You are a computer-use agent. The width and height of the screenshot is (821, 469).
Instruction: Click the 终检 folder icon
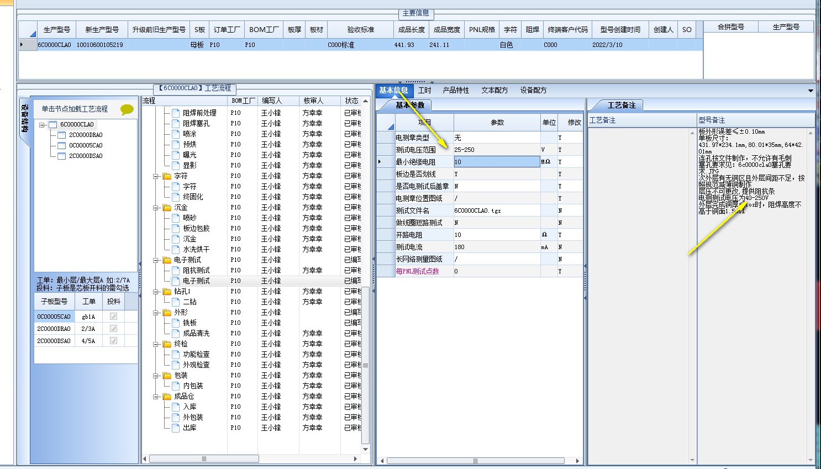(167, 344)
